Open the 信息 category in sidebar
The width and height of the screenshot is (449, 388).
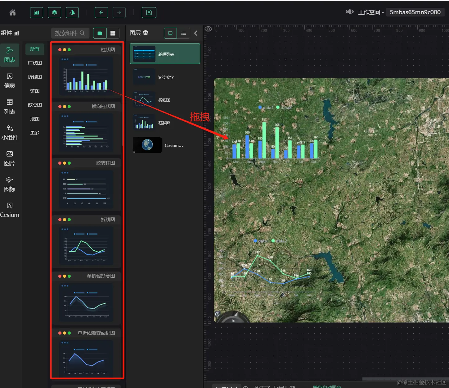pos(10,81)
